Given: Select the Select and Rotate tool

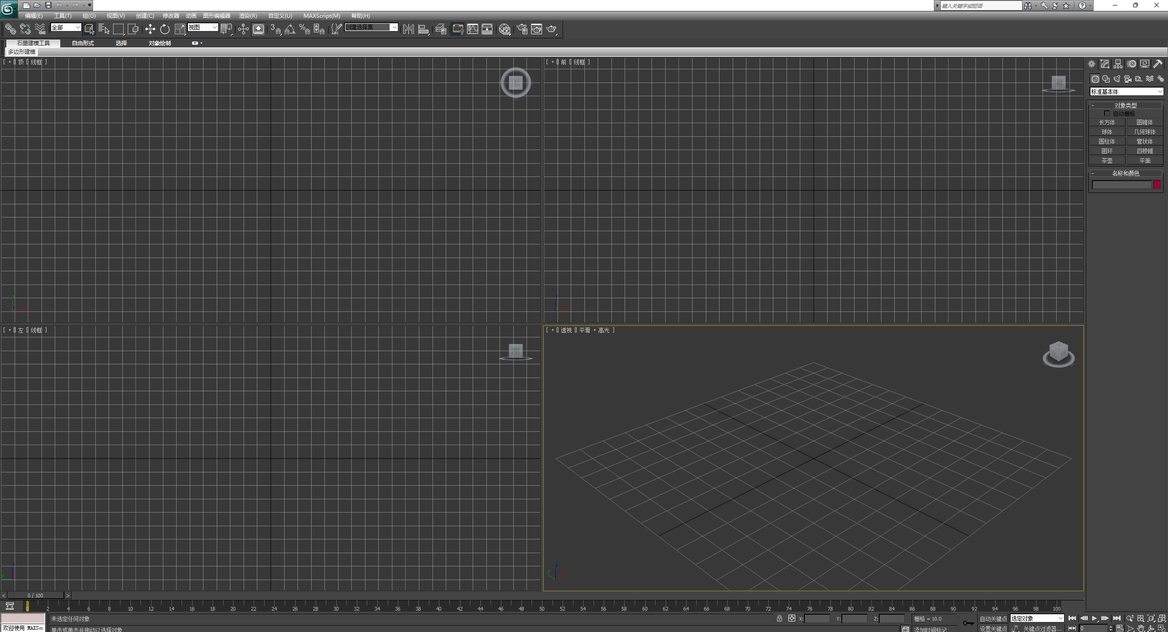Looking at the screenshot, I should click(x=165, y=29).
